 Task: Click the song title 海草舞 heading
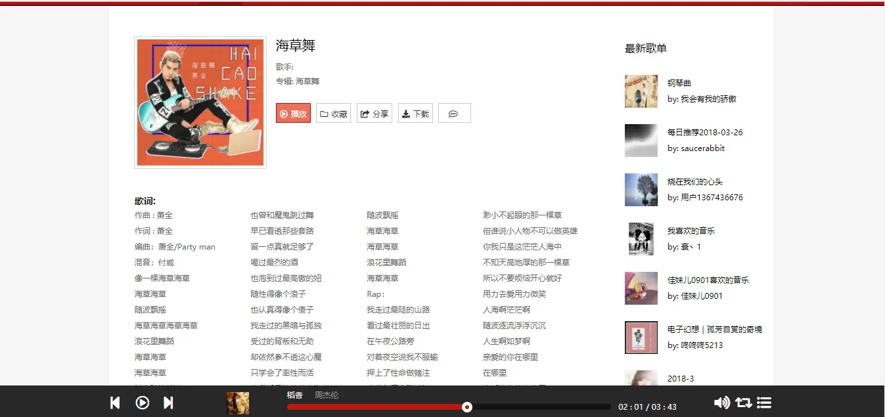(x=296, y=45)
